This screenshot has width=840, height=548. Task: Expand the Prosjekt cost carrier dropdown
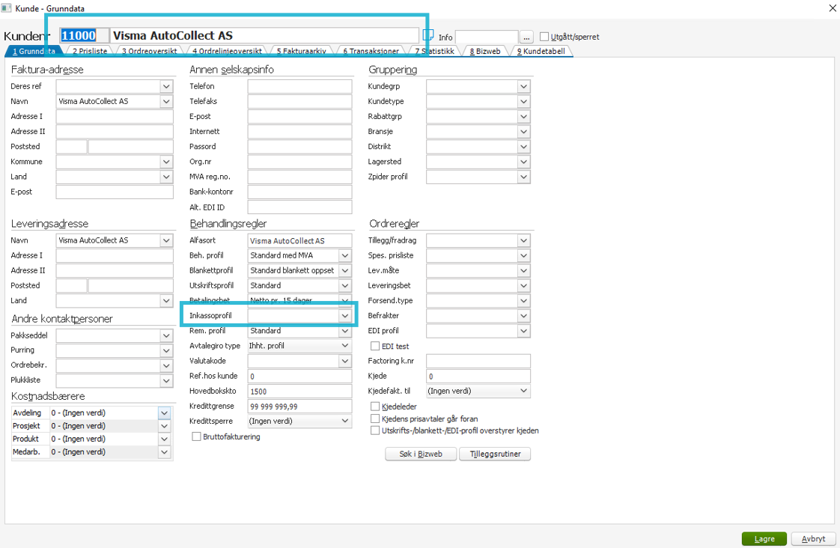pyautogui.click(x=165, y=426)
